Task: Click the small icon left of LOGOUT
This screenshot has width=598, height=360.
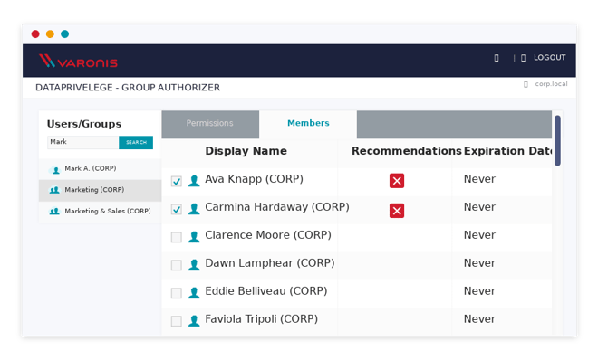Action: (x=524, y=58)
